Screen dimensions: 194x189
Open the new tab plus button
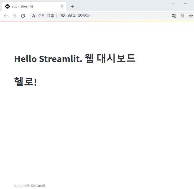72,6
